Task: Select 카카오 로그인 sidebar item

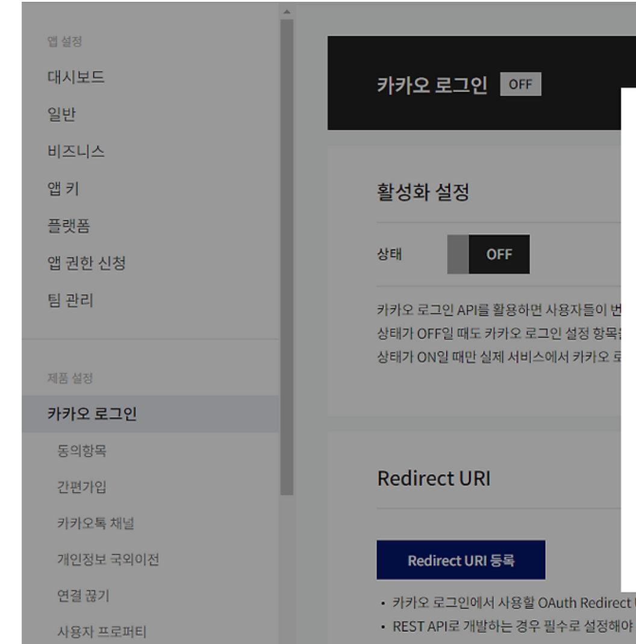Action: point(151,413)
